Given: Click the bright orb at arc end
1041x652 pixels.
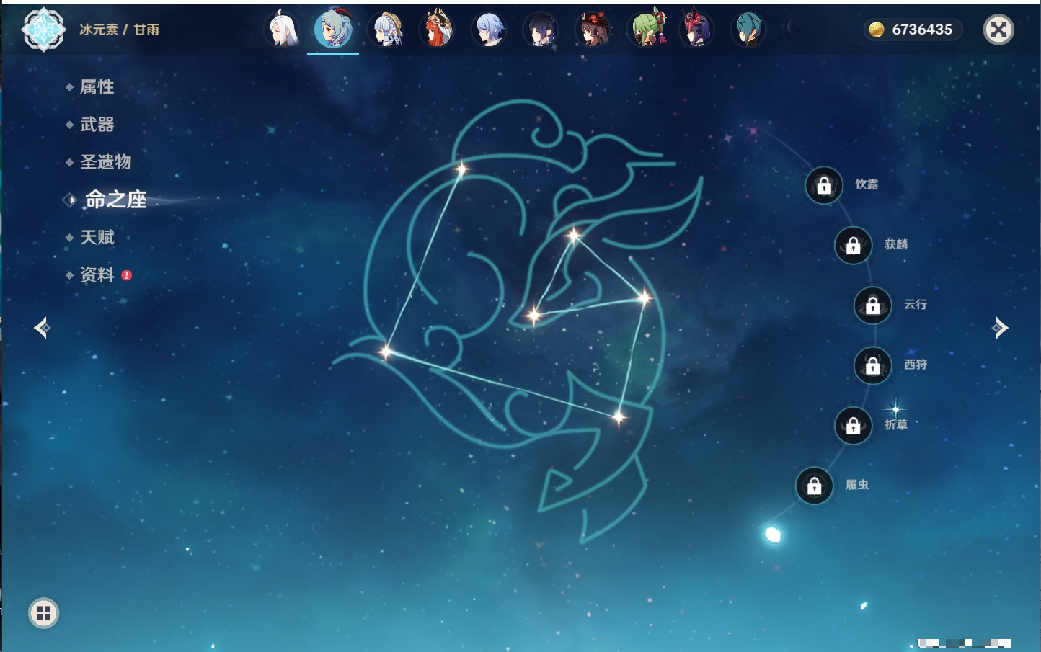Looking at the screenshot, I should [x=773, y=535].
